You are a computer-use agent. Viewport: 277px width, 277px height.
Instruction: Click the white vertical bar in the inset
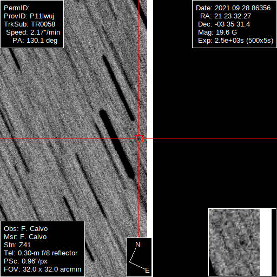pyautogui.click(x=266, y=242)
